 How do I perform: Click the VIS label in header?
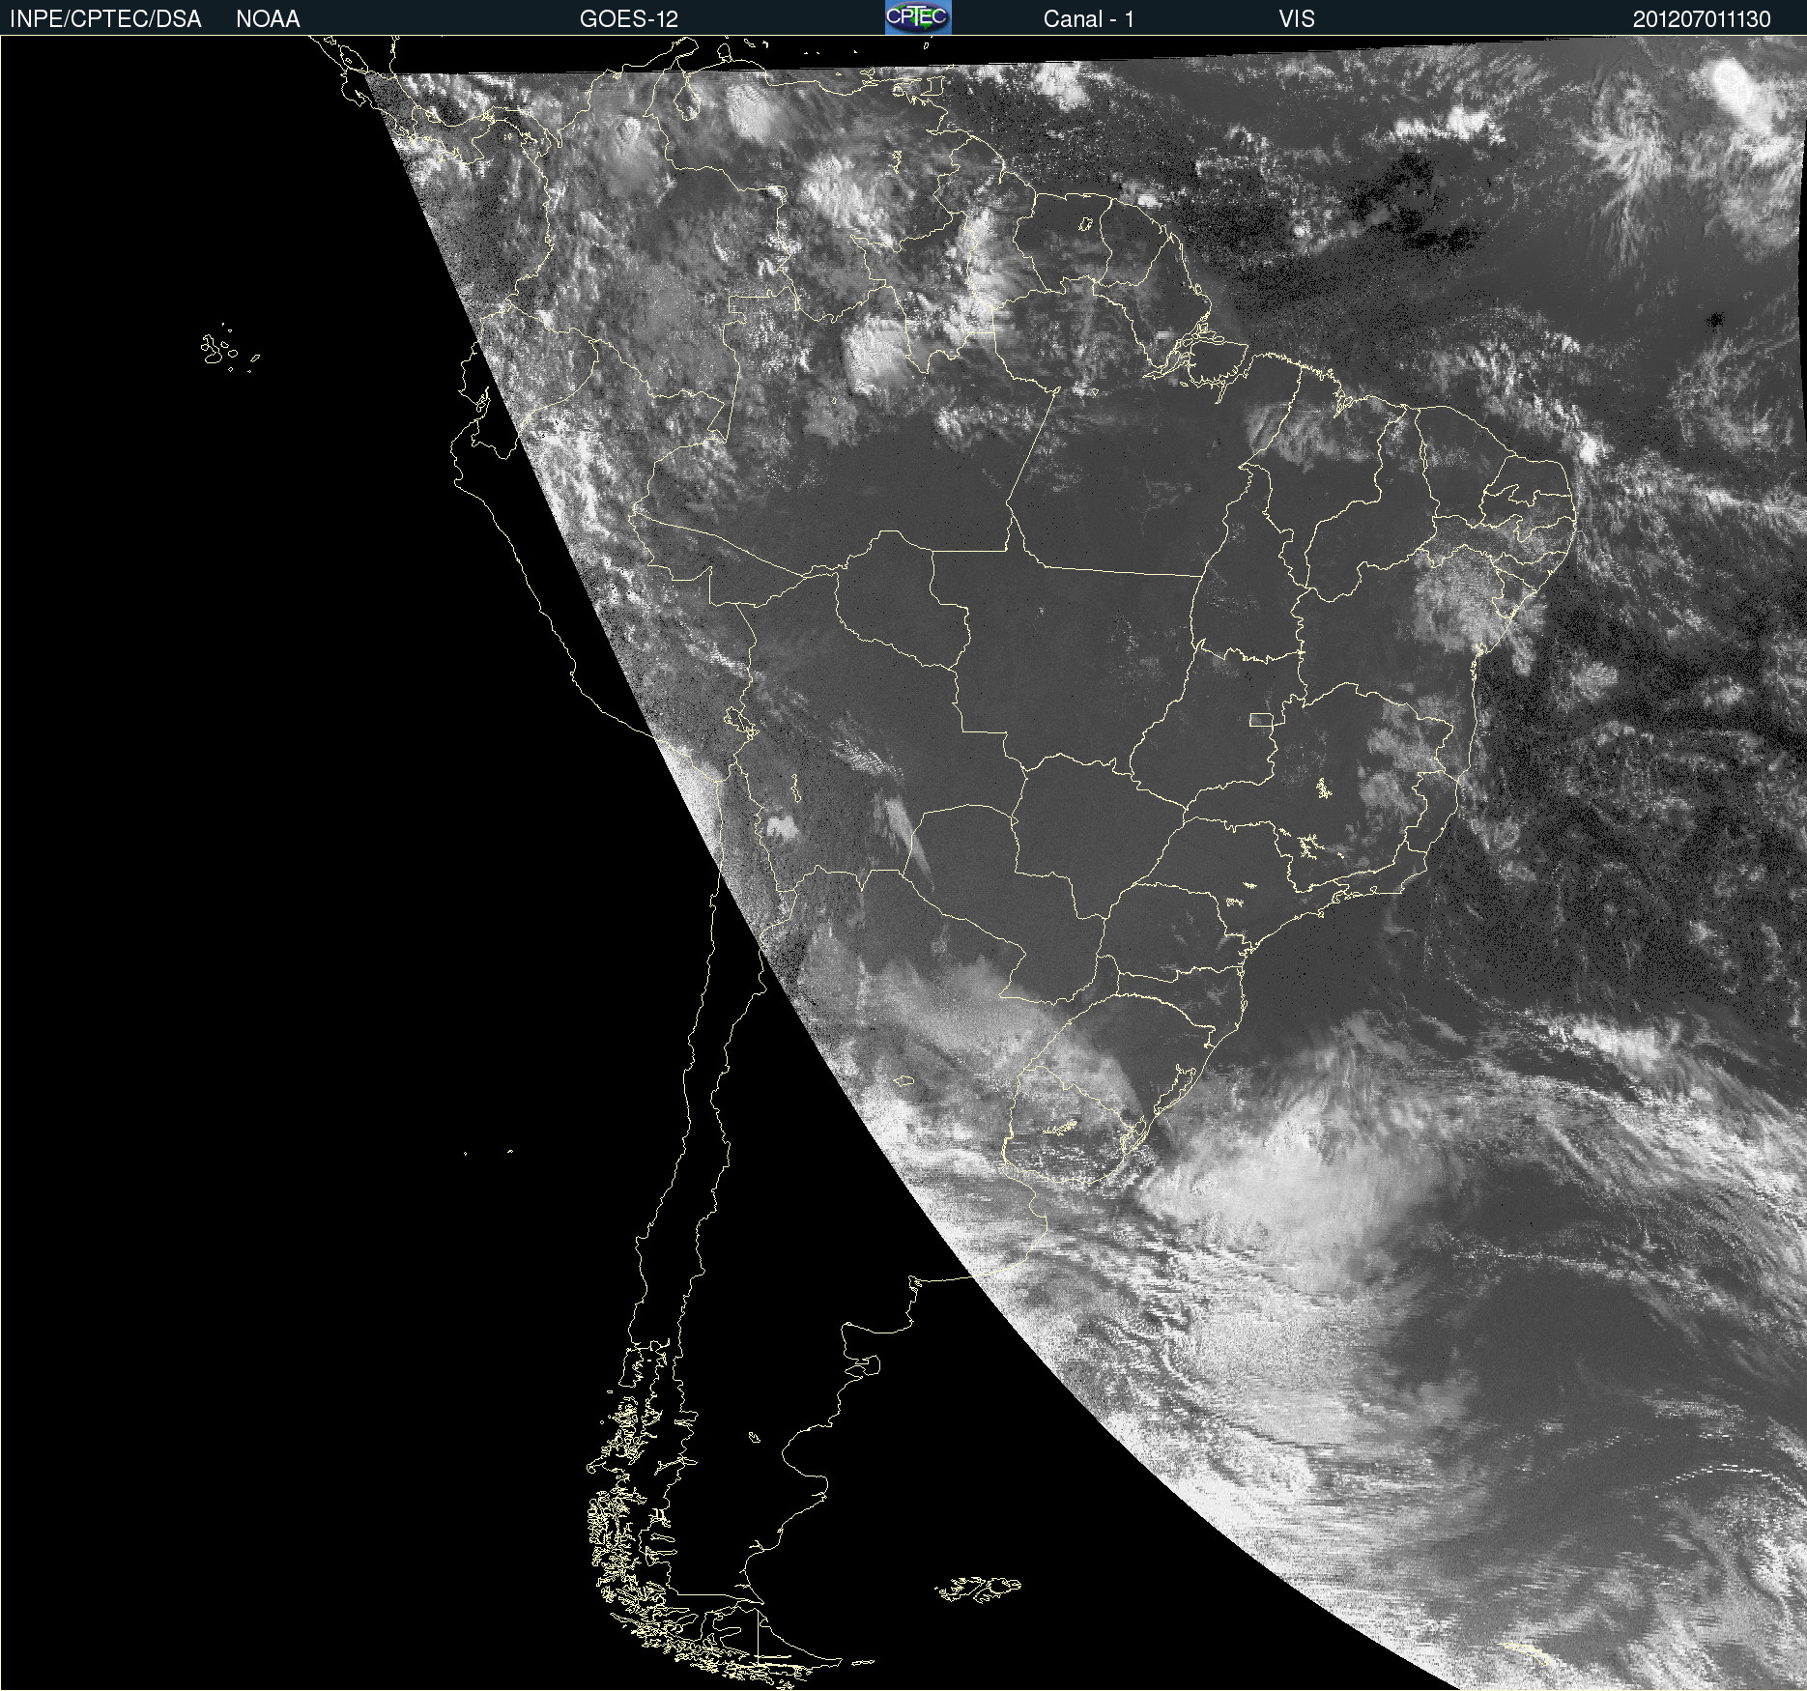coord(1297,19)
